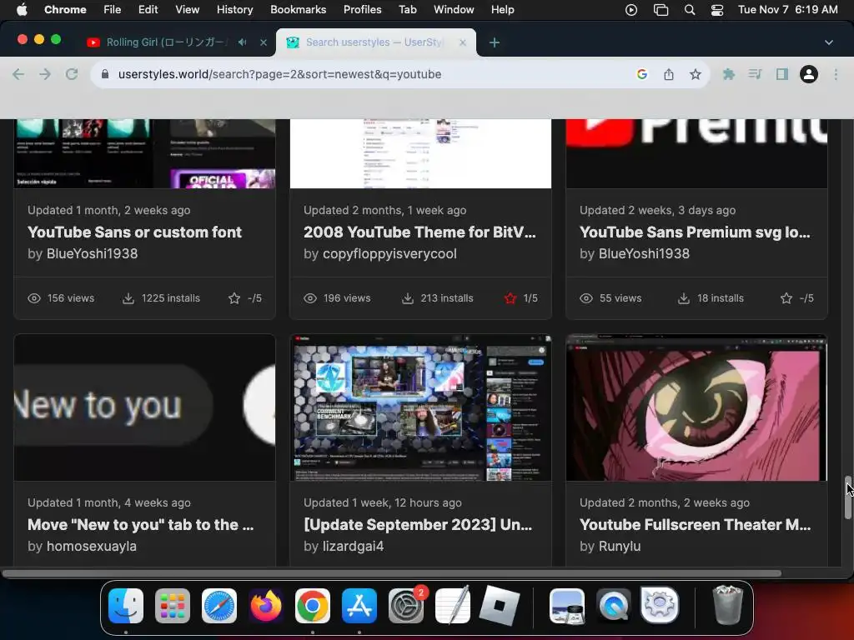The width and height of the screenshot is (854, 640).
Task: Toggle the Chrome side panel
Action: [x=782, y=74]
